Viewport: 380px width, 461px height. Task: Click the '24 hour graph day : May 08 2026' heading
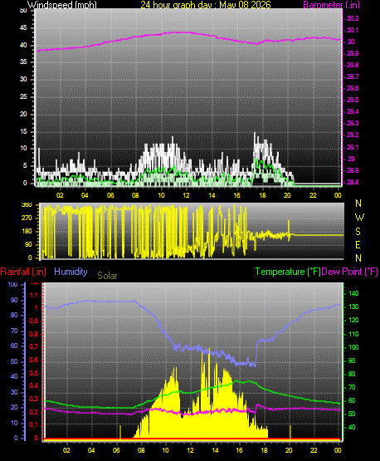(x=206, y=5)
